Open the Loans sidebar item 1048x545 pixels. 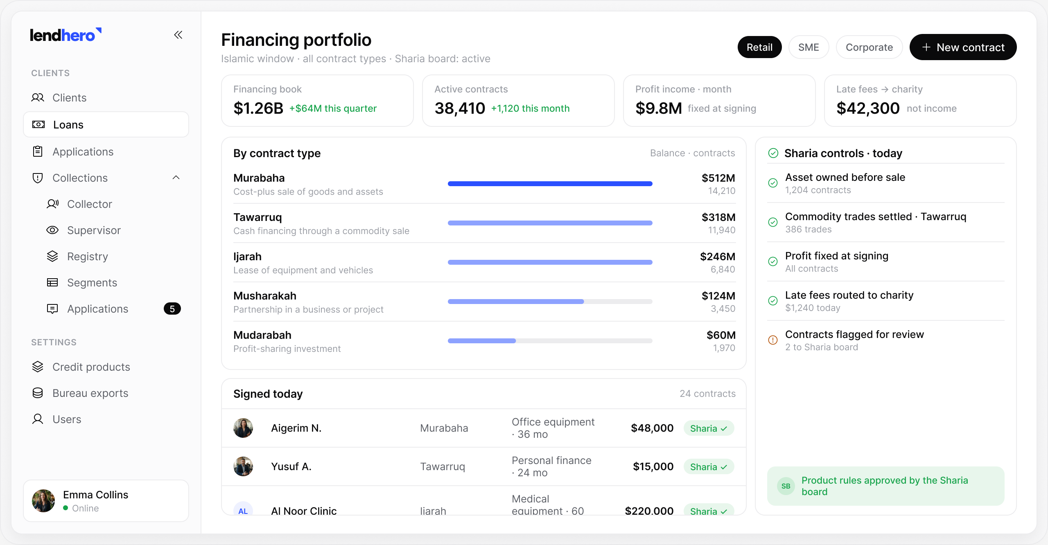[x=106, y=124]
